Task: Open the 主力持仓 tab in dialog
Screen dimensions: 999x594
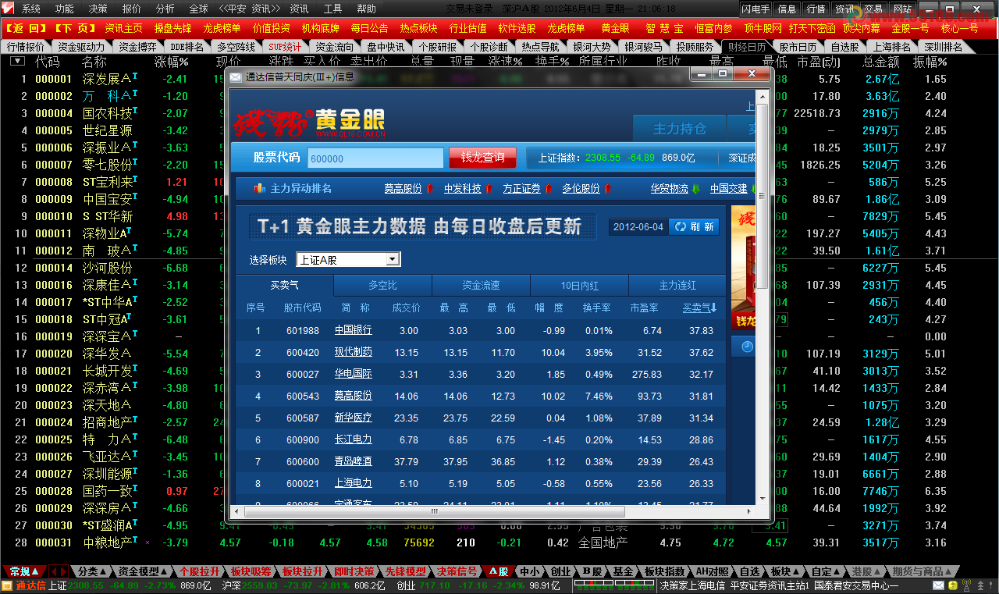Action: pos(679,129)
